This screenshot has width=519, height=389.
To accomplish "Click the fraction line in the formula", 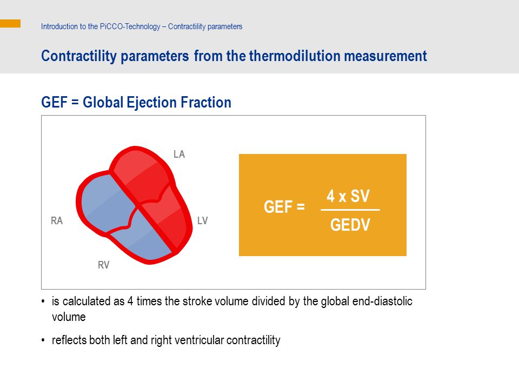I will tap(350, 210).
